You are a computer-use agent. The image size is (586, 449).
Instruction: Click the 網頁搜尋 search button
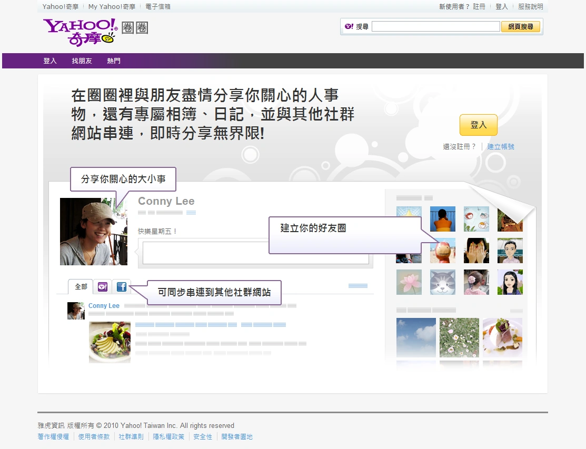[x=521, y=26]
